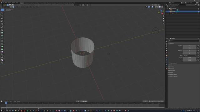Open the Material properties tab
200x112 pixels.
click(167, 69)
